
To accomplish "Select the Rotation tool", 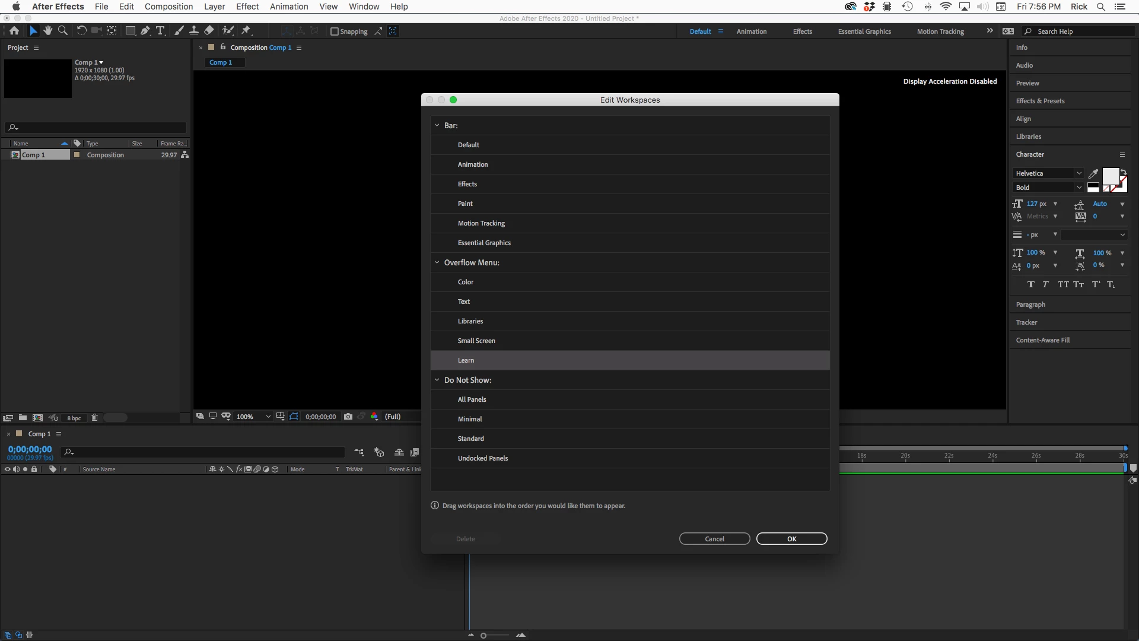I will click(81, 31).
